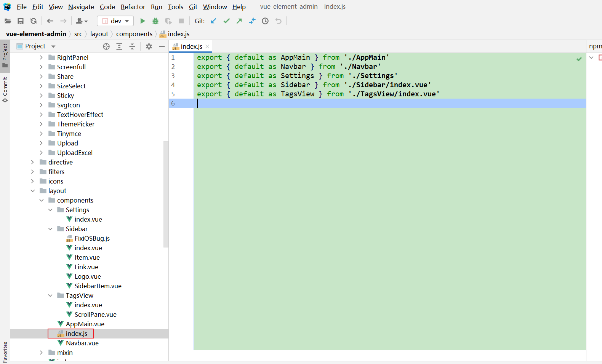Hide the Project panel with minus icon
Viewport: 602px width, 364px height.
[x=162, y=46]
